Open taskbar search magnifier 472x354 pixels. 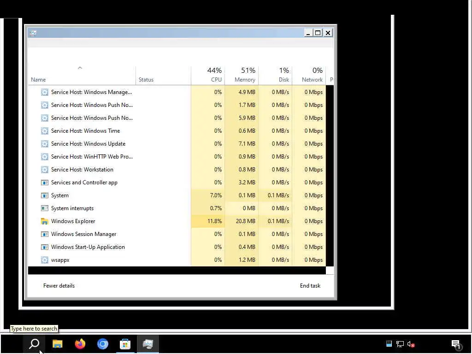pyautogui.click(x=34, y=344)
